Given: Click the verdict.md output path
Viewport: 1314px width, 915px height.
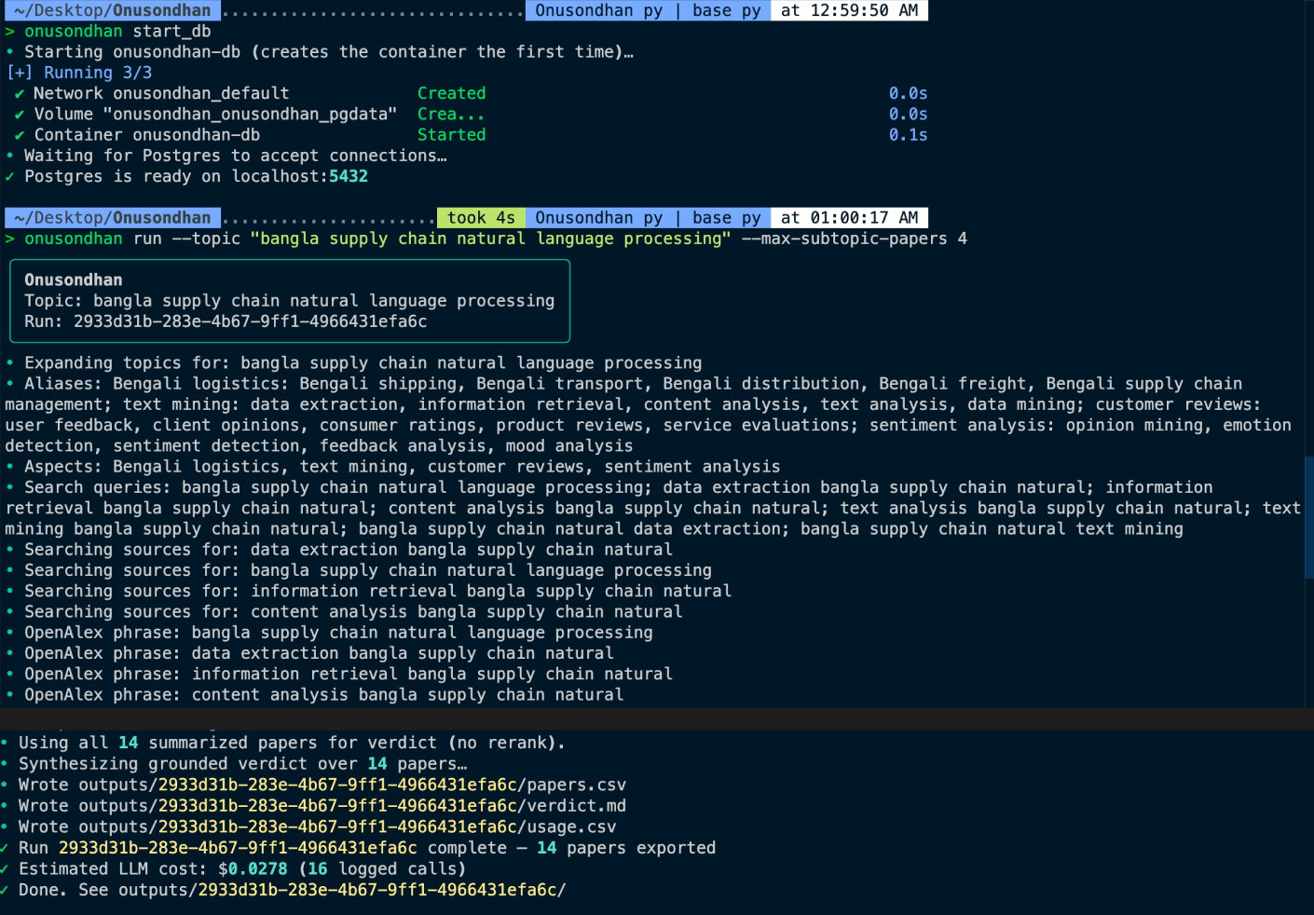Looking at the screenshot, I should [391, 805].
